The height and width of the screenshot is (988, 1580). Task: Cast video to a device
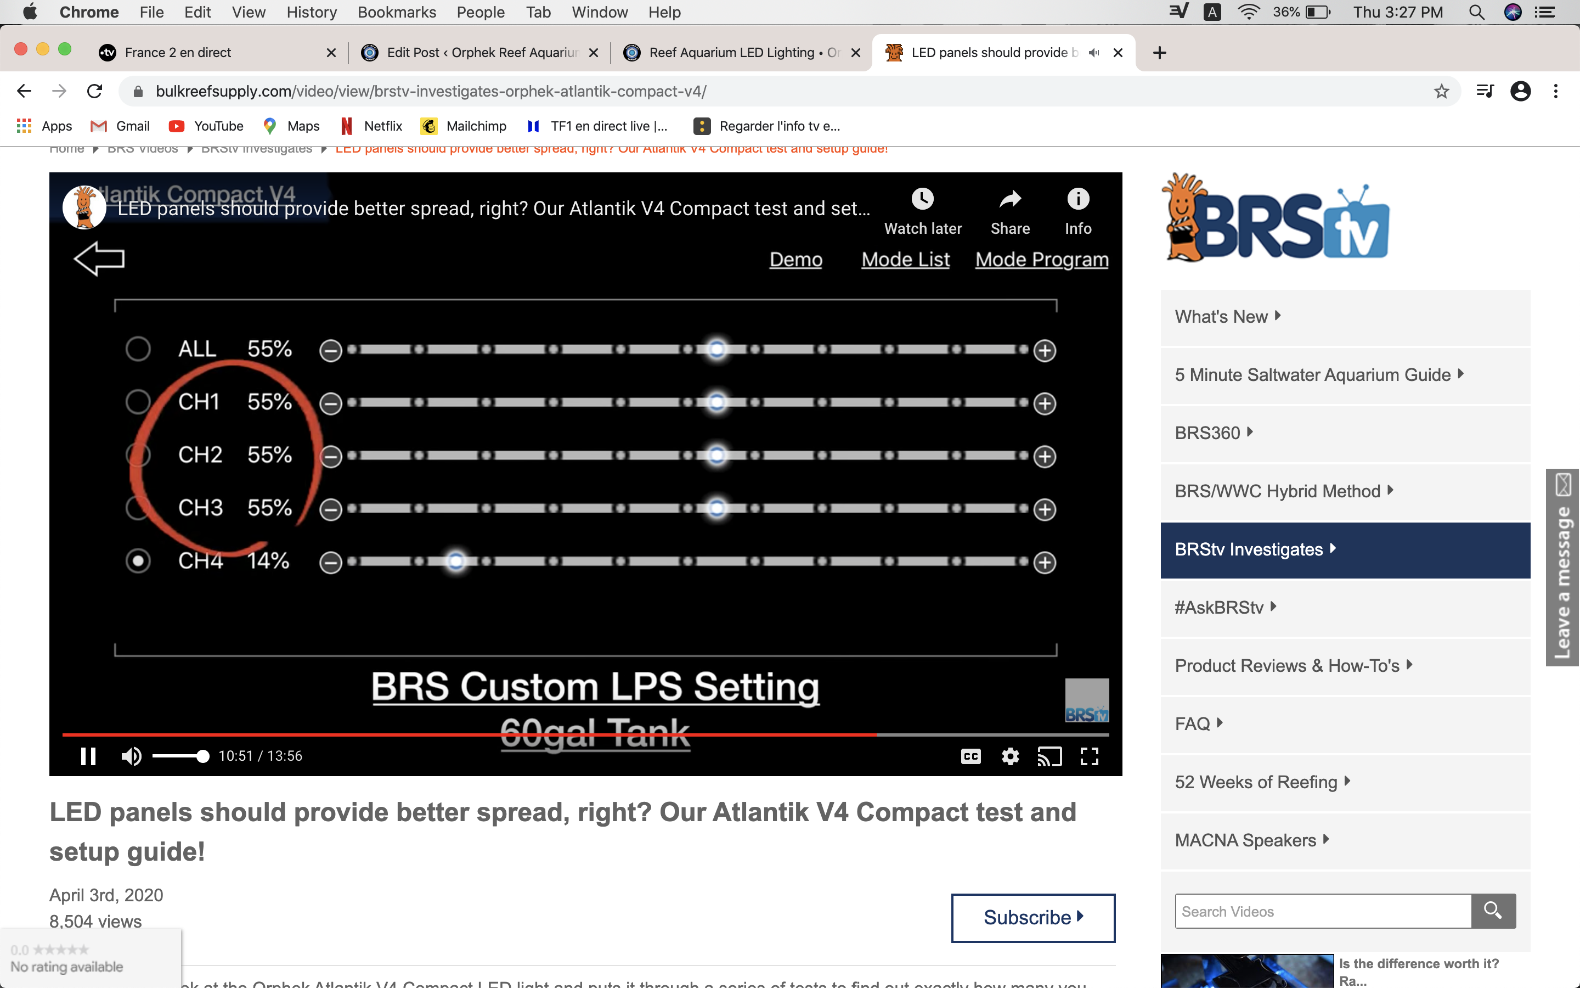point(1049,756)
